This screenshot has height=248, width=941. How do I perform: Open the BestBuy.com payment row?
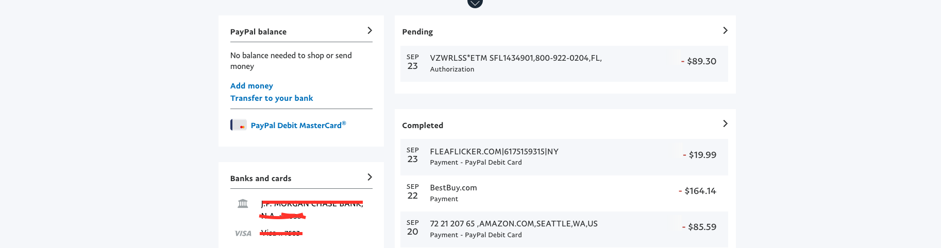click(x=564, y=193)
